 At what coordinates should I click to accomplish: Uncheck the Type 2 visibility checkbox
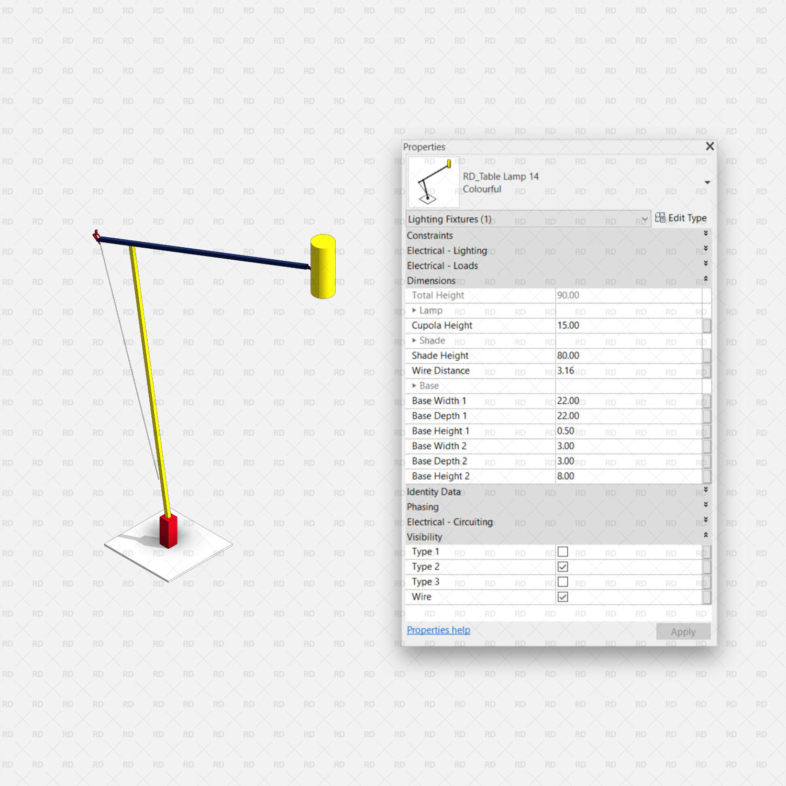(x=562, y=567)
